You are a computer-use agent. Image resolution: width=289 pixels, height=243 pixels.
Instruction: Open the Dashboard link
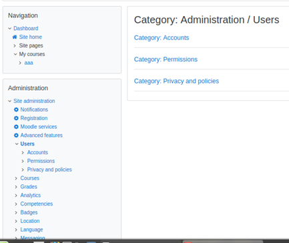[26, 29]
